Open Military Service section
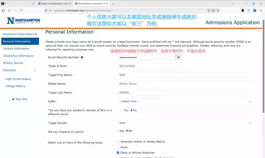Screen dimensions: 265x158 click(x=13, y=63)
